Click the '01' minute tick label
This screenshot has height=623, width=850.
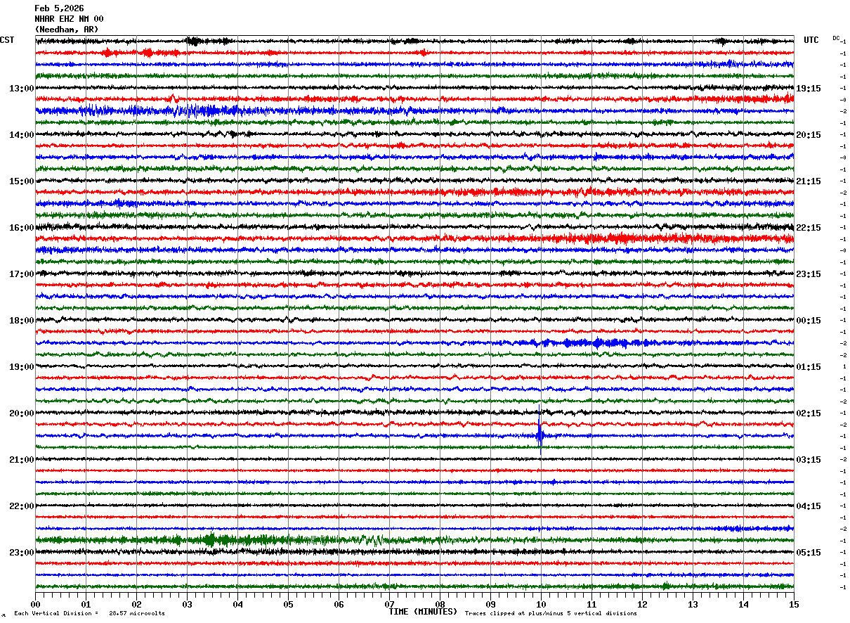(x=86, y=604)
